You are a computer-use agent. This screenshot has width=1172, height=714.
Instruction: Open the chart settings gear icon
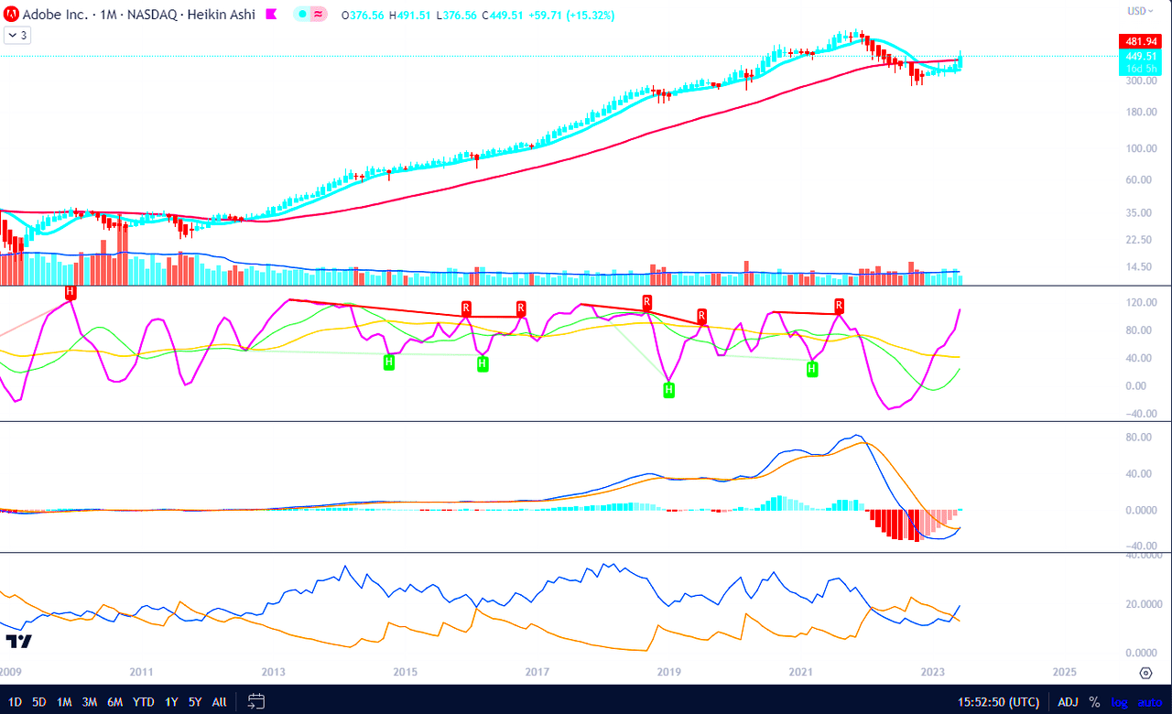coord(1145,673)
